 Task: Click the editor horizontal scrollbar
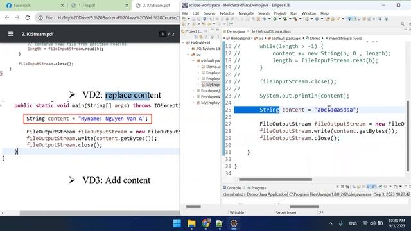click(x=275, y=180)
